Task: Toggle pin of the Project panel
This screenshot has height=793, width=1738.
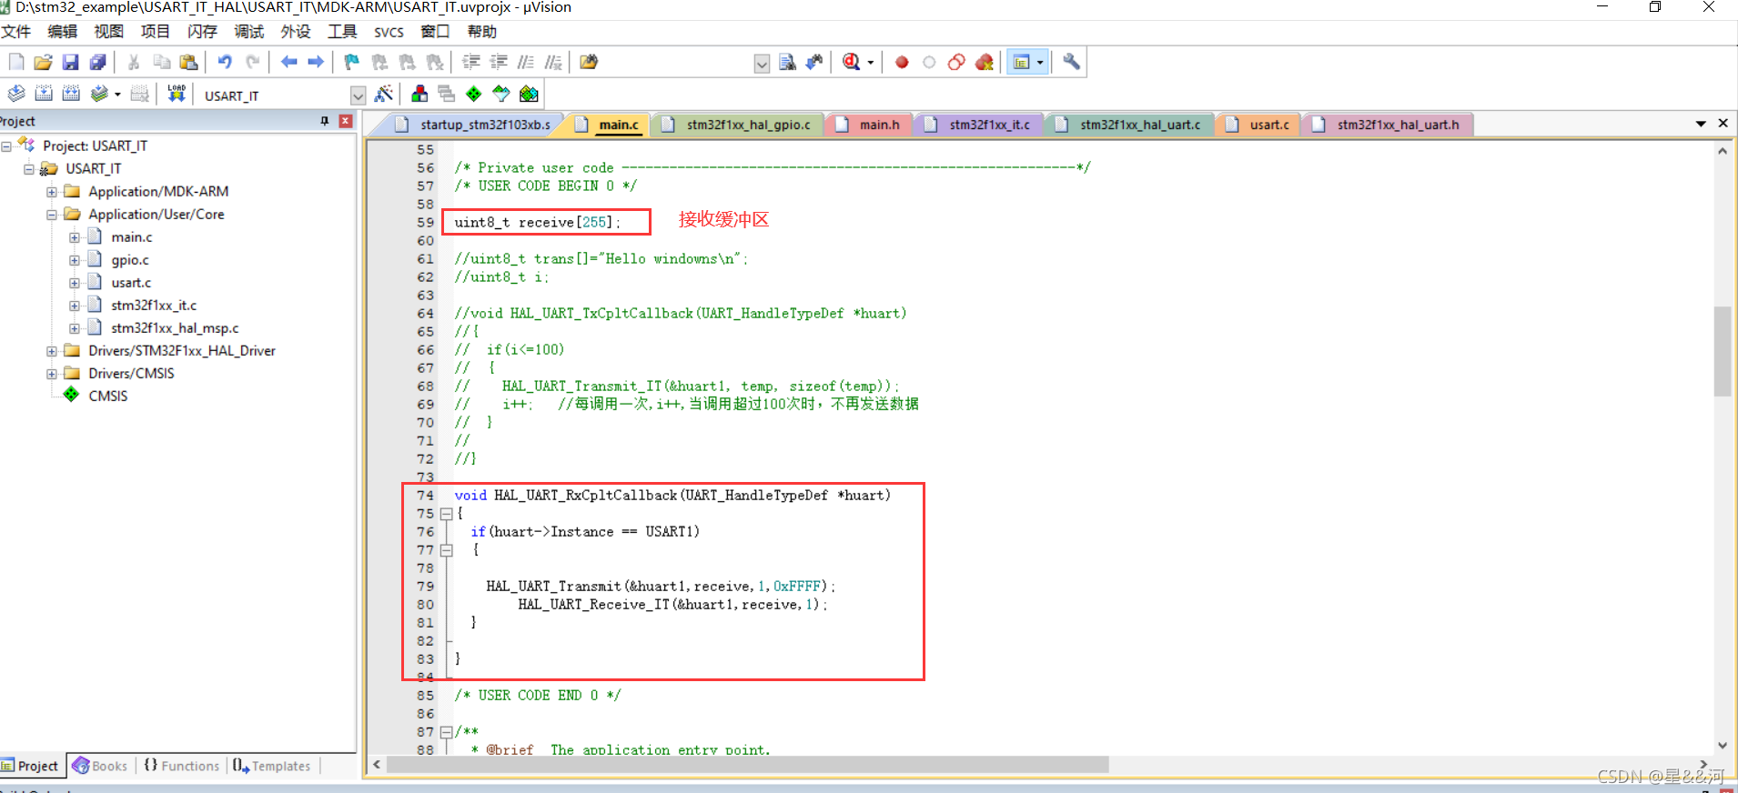Action: point(325,121)
